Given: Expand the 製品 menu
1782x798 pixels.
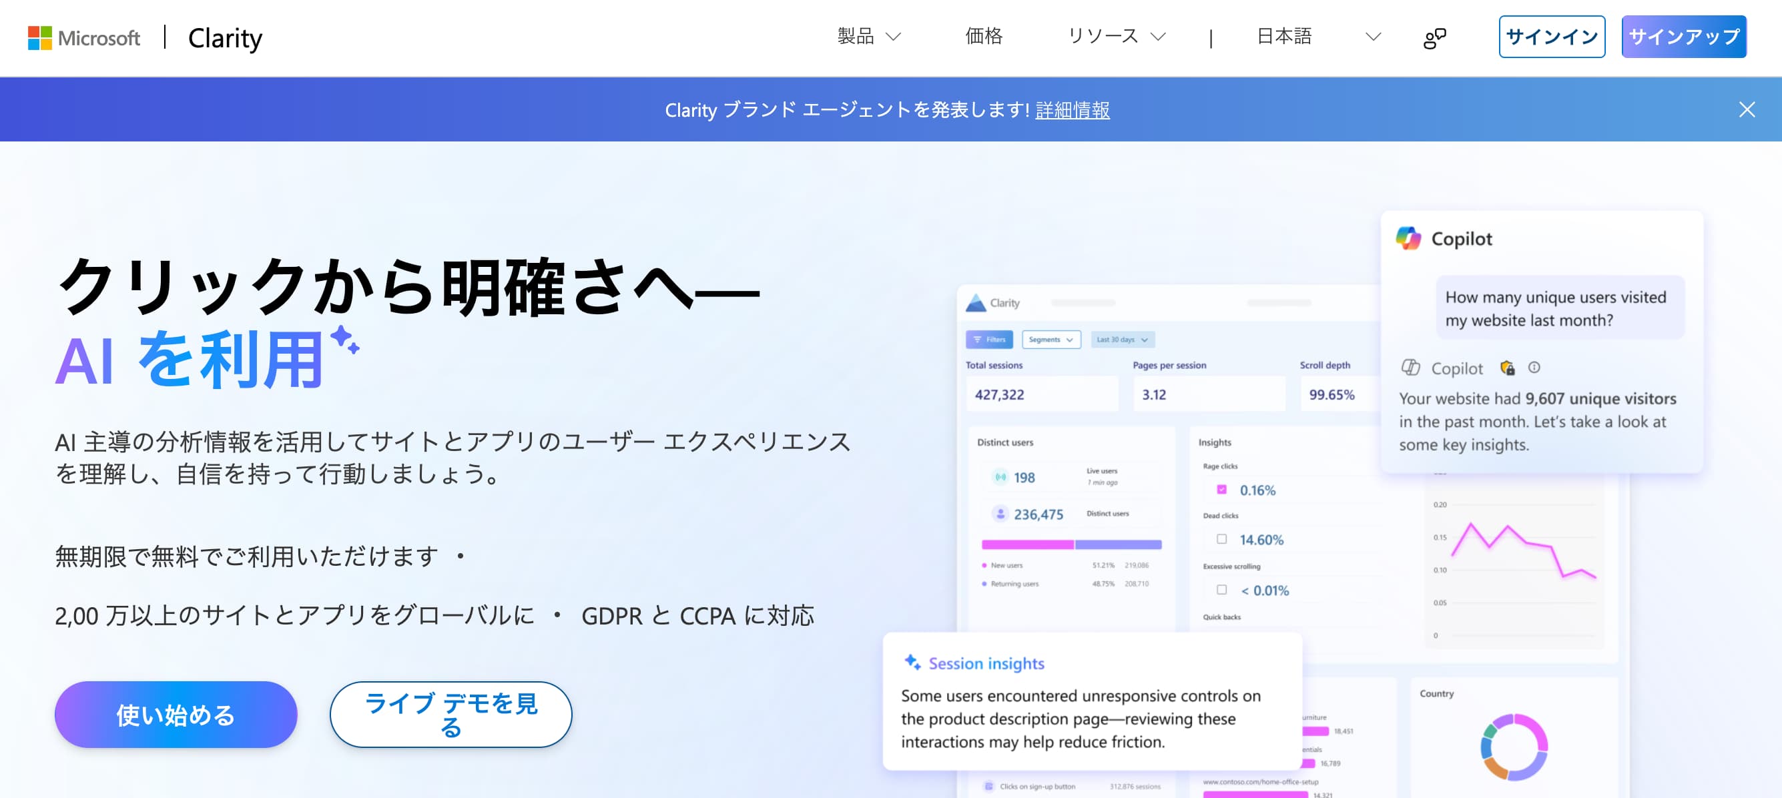Looking at the screenshot, I should pyautogui.click(x=869, y=36).
